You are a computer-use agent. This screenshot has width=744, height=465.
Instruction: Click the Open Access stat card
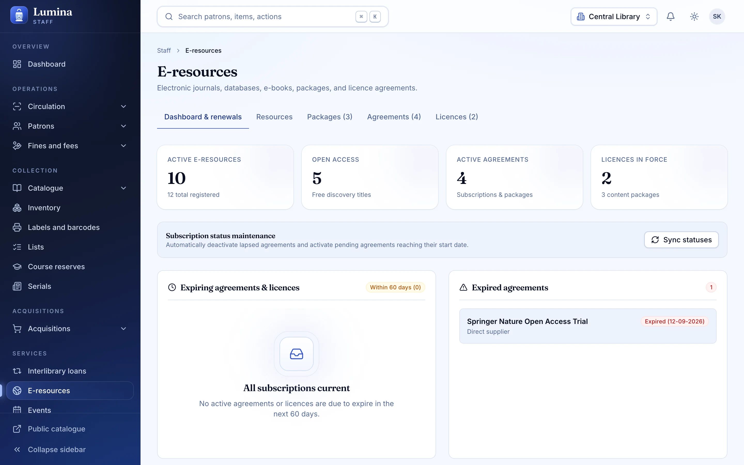coord(370,177)
